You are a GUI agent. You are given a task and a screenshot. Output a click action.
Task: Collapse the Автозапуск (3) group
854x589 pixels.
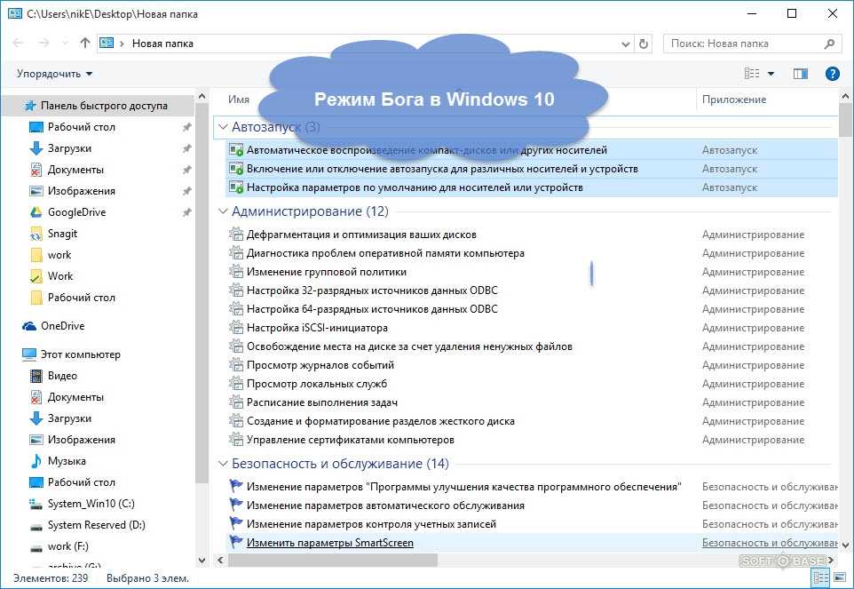(223, 127)
